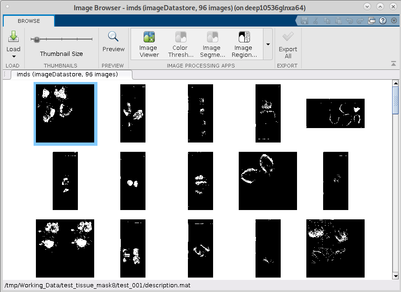Click the Preview magnifier button
This screenshot has width=401, height=292.
click(x=113, y=41)
